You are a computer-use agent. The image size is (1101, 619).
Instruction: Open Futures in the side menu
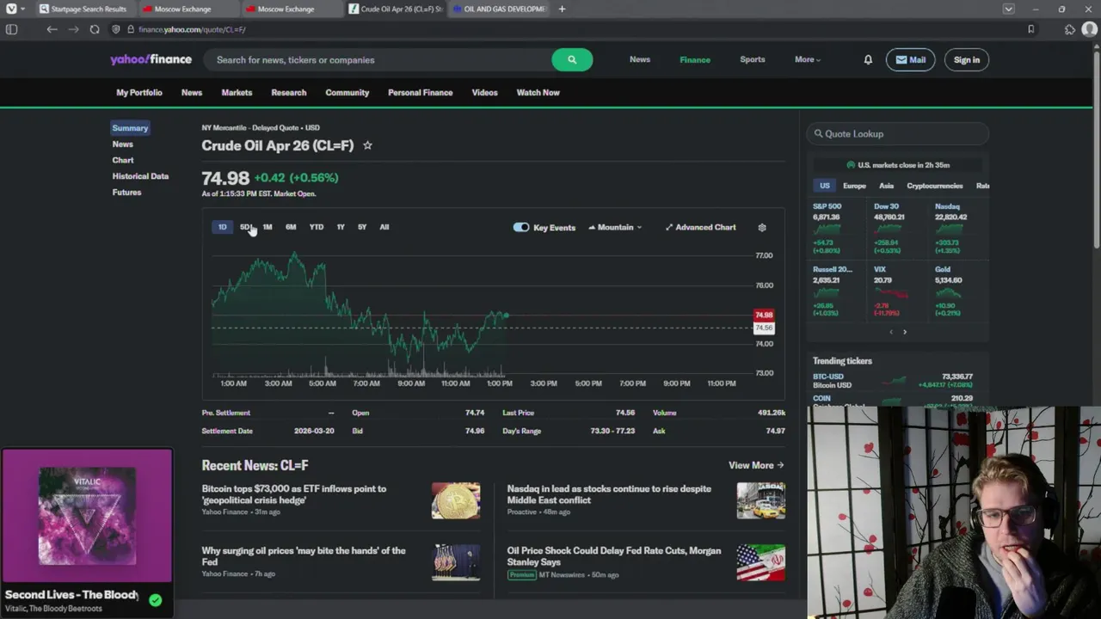click(x=126, y=193)
